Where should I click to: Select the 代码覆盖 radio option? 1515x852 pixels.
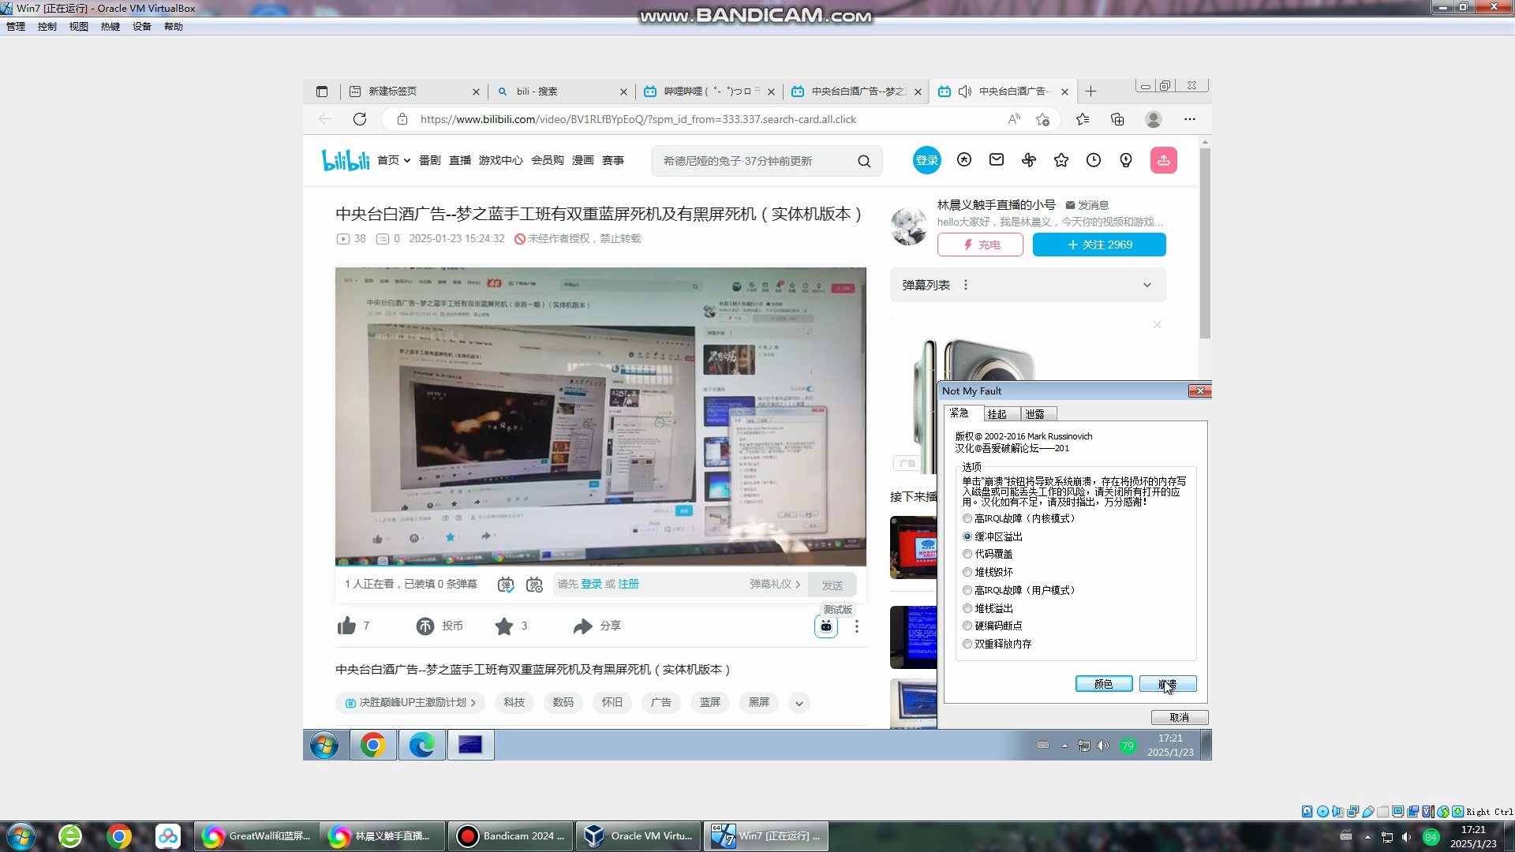(x=967, y=555)
